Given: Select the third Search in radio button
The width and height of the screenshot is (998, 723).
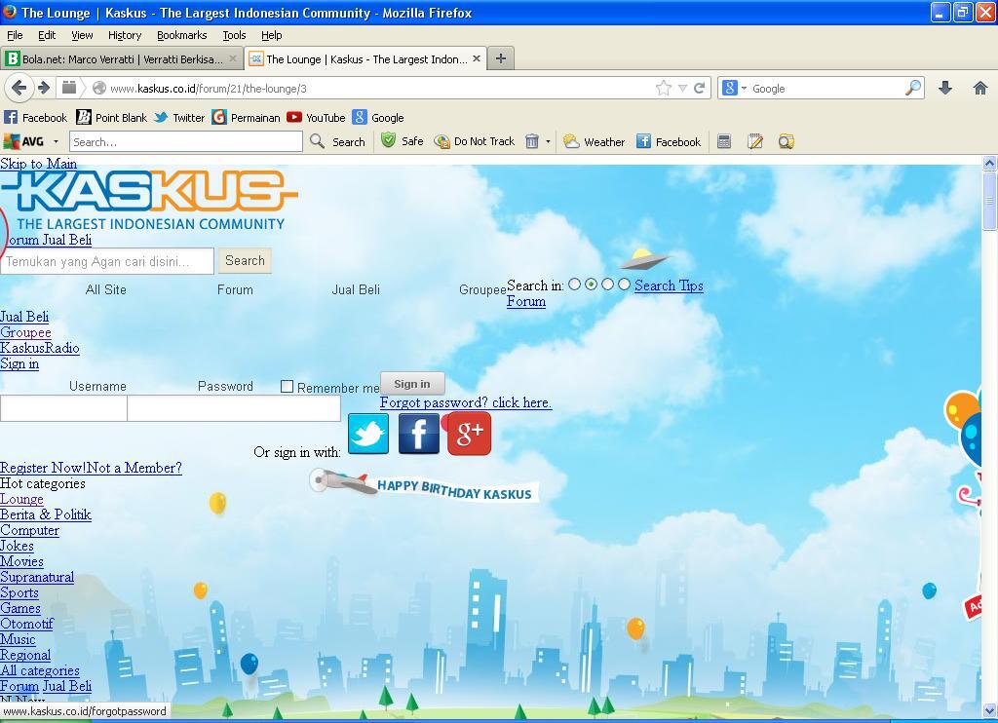Looking at the screenshot, I should 608,284.
